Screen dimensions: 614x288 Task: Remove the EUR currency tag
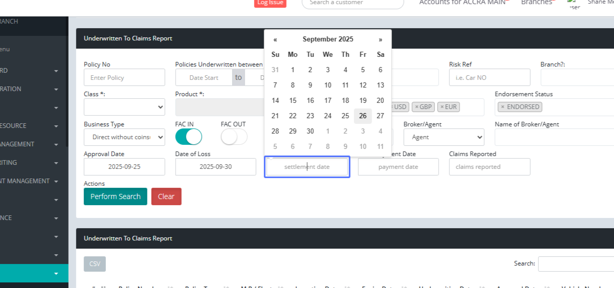442,107
